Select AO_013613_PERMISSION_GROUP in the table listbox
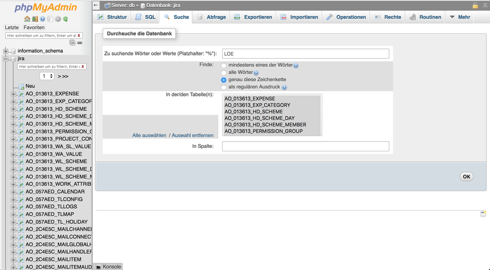This screenshot has height=270, width=490. [272, 131]
